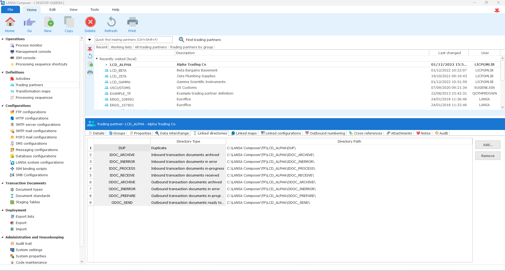Switch to All trading partners tab
The height and width of the screenshot is (271, 505).
[x=151, y=47]
